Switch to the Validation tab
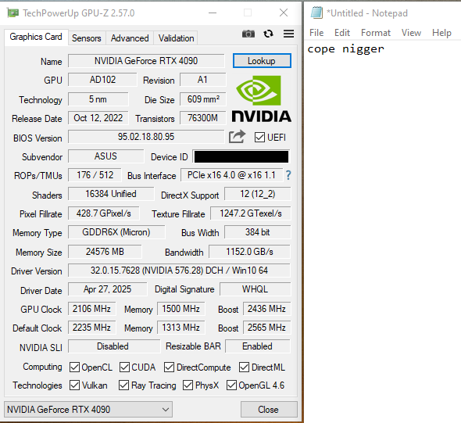The width and height of the screenshot is (461, 423). [x=176, y=38]
